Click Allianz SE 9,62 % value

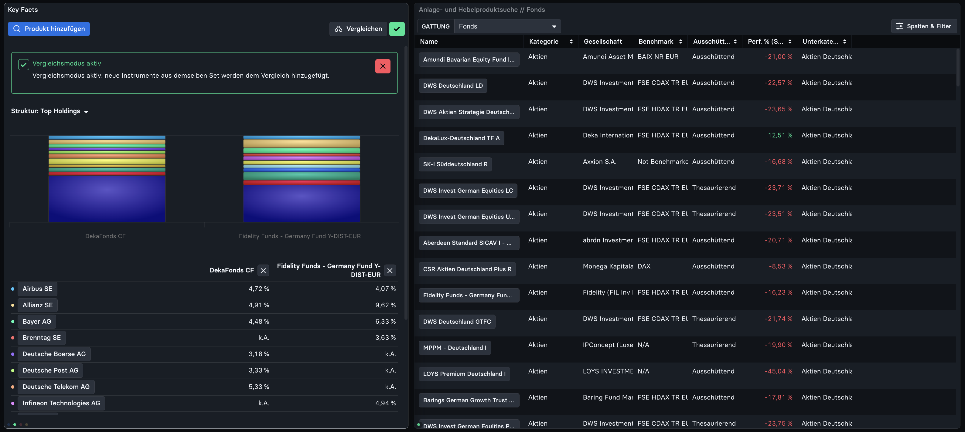[385, 305]
